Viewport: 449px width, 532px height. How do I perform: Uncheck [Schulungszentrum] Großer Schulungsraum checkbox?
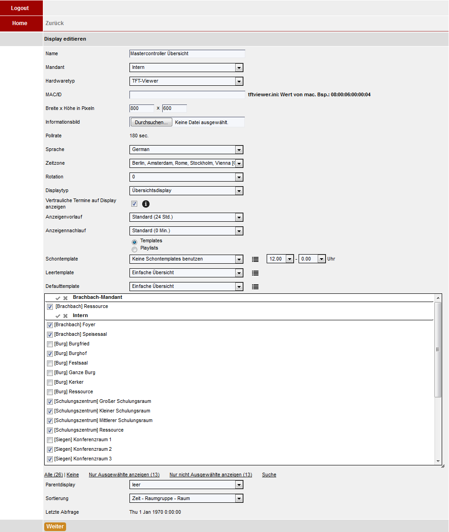[x=50, y=402]
